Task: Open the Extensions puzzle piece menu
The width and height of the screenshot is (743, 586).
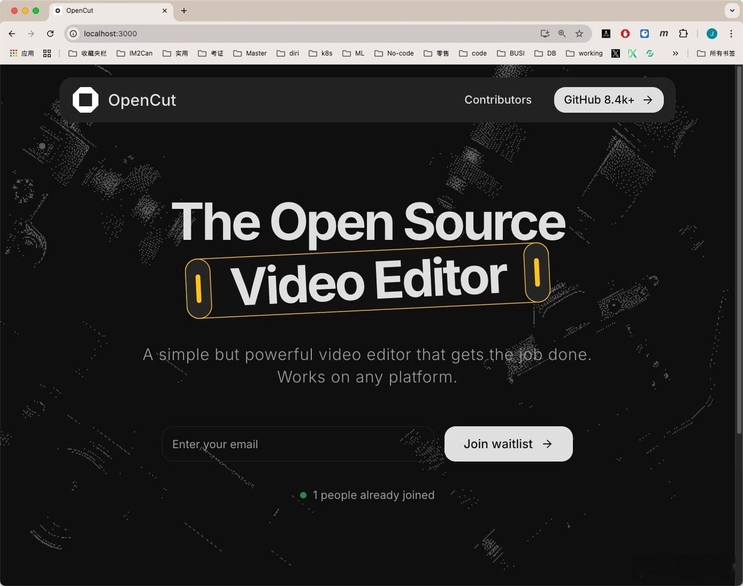Action: [683, 34]
